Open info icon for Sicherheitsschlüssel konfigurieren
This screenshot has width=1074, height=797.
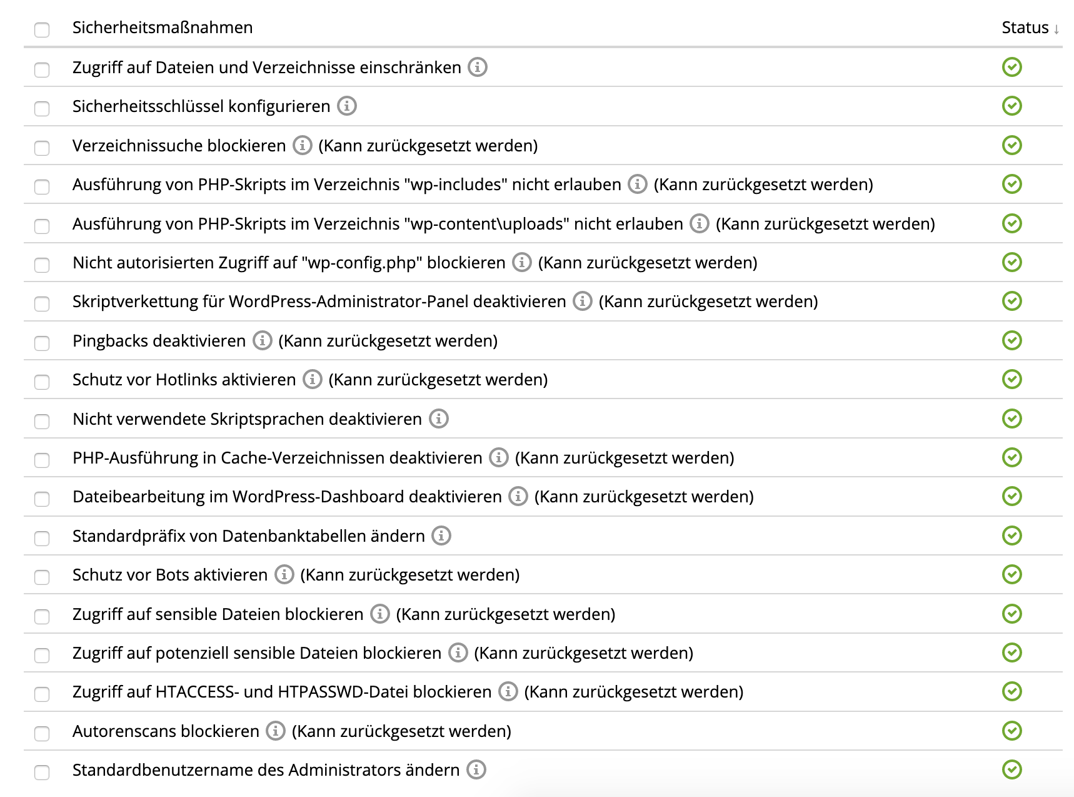pyautogui.click(x=347, y=106)
